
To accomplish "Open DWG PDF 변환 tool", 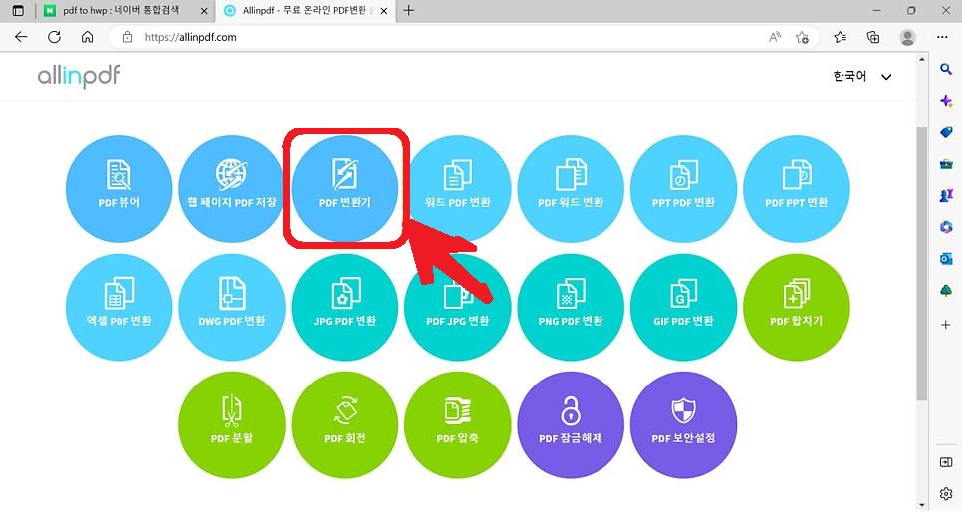I will (x=232, y=307).
